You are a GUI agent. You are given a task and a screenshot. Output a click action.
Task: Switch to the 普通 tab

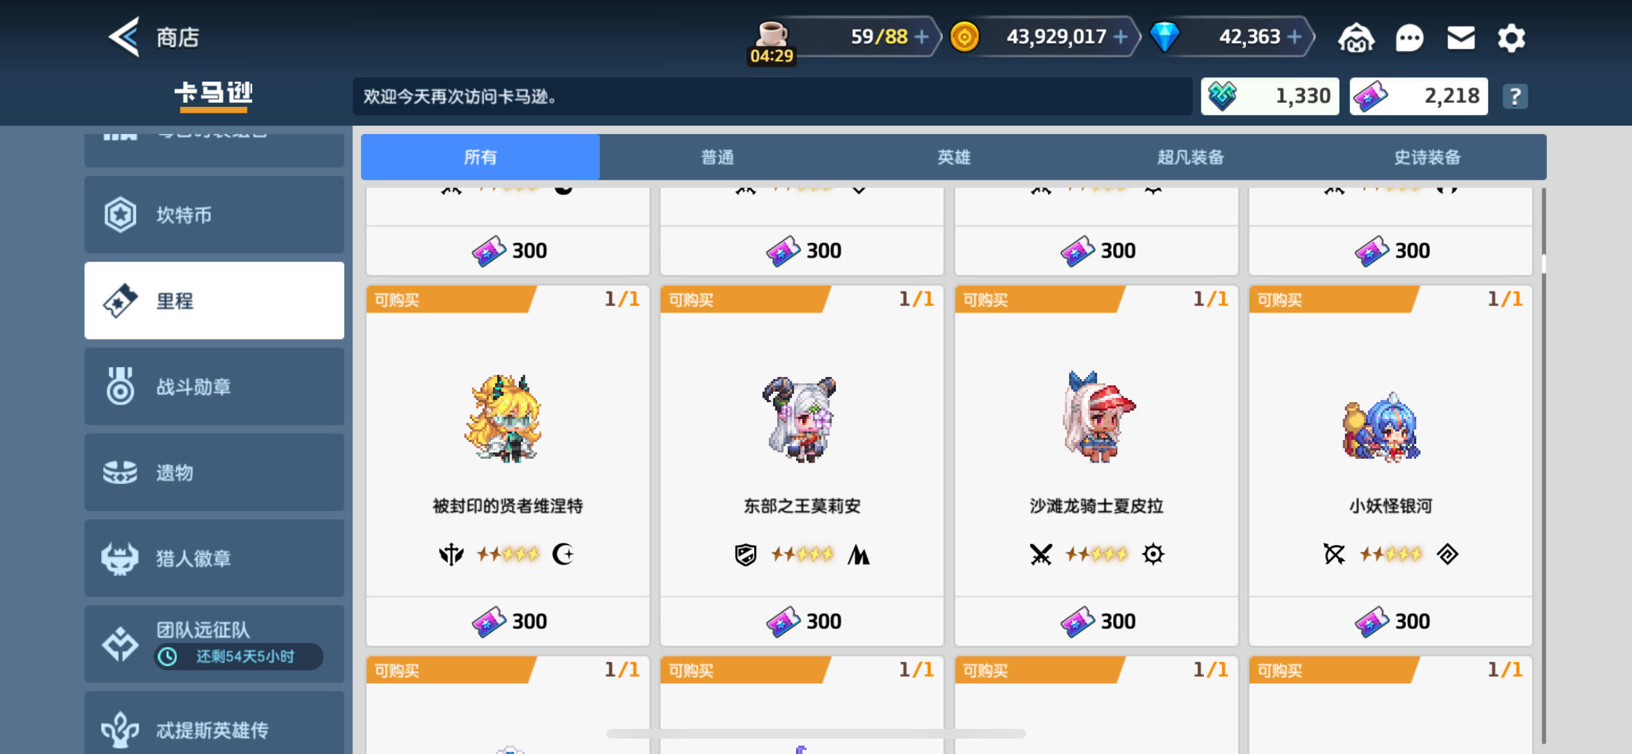pos(717,157)
